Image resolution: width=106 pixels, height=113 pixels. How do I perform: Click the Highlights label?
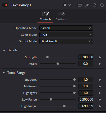30,93
